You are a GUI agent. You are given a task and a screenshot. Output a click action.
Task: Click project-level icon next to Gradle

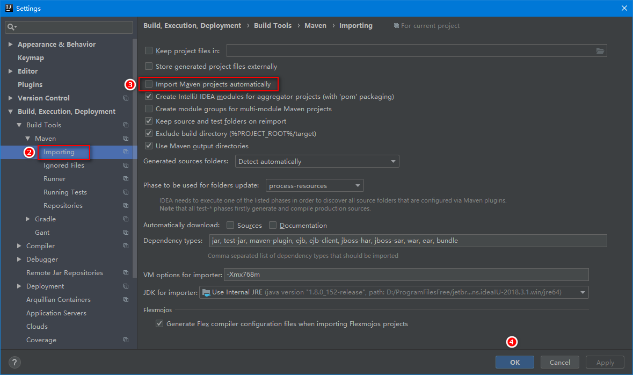click(126, 219)
